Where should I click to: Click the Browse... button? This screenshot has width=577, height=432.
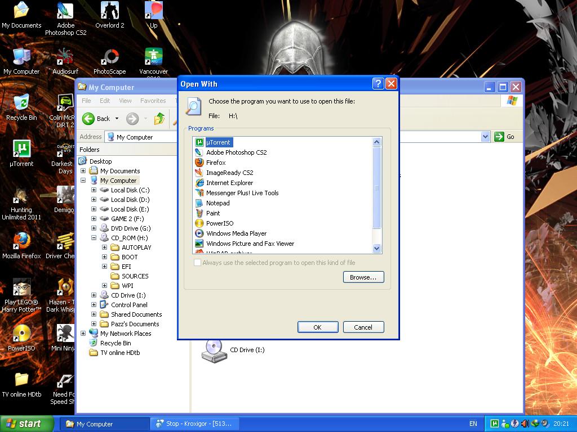363,277
